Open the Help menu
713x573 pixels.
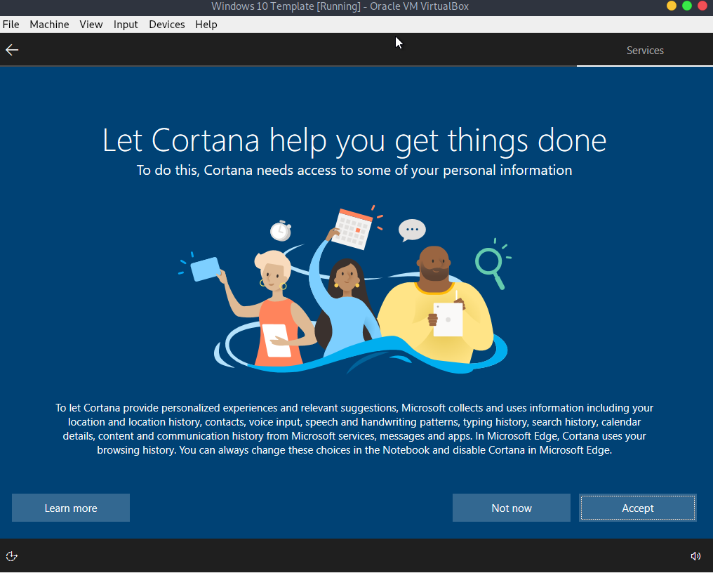pyautogui.click(x=206, y=25)
